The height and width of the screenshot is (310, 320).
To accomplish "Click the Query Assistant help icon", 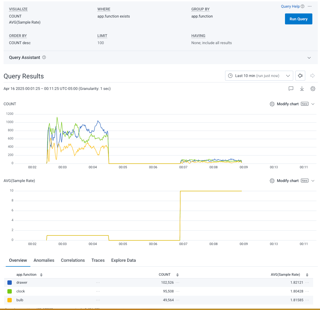I will 44,57.
